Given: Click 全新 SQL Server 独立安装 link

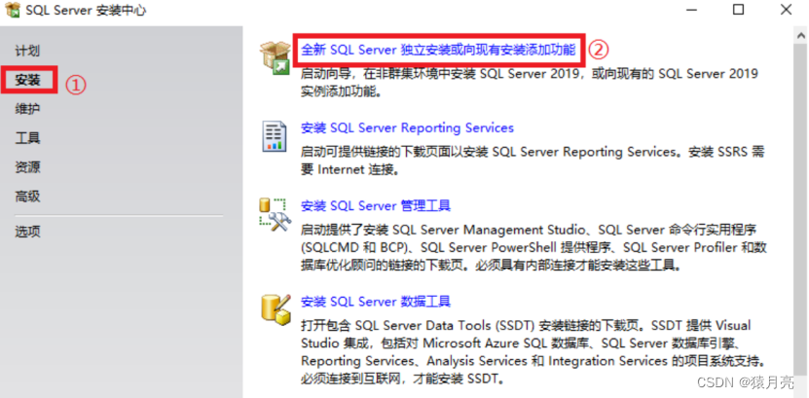Looking at the screenshot, I should [x=438, y=50].
